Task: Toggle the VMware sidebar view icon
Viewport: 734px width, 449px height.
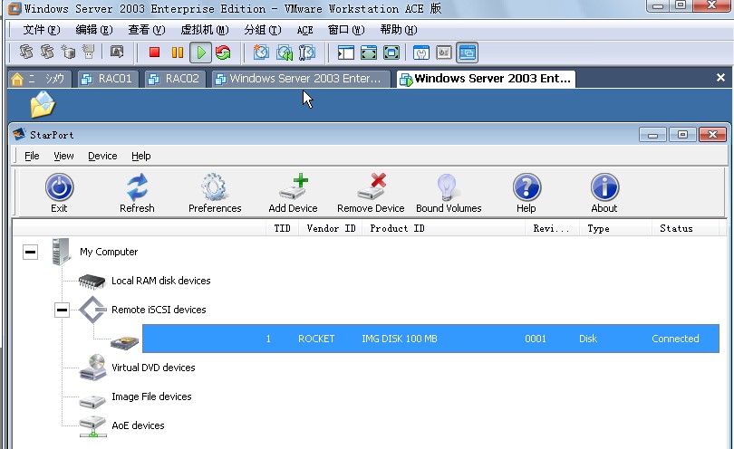Action: tap(346, 53)
